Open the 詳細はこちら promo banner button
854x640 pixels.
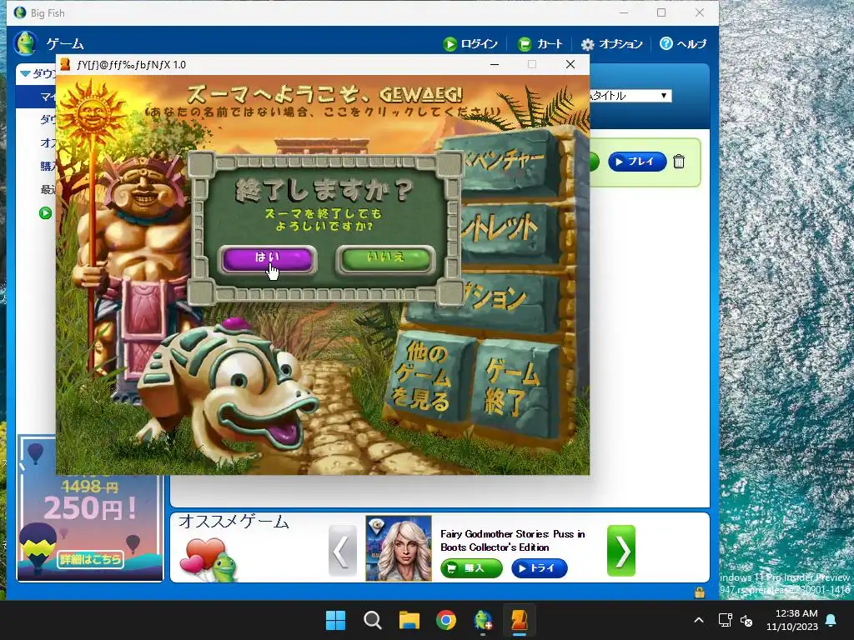point(90,559)
